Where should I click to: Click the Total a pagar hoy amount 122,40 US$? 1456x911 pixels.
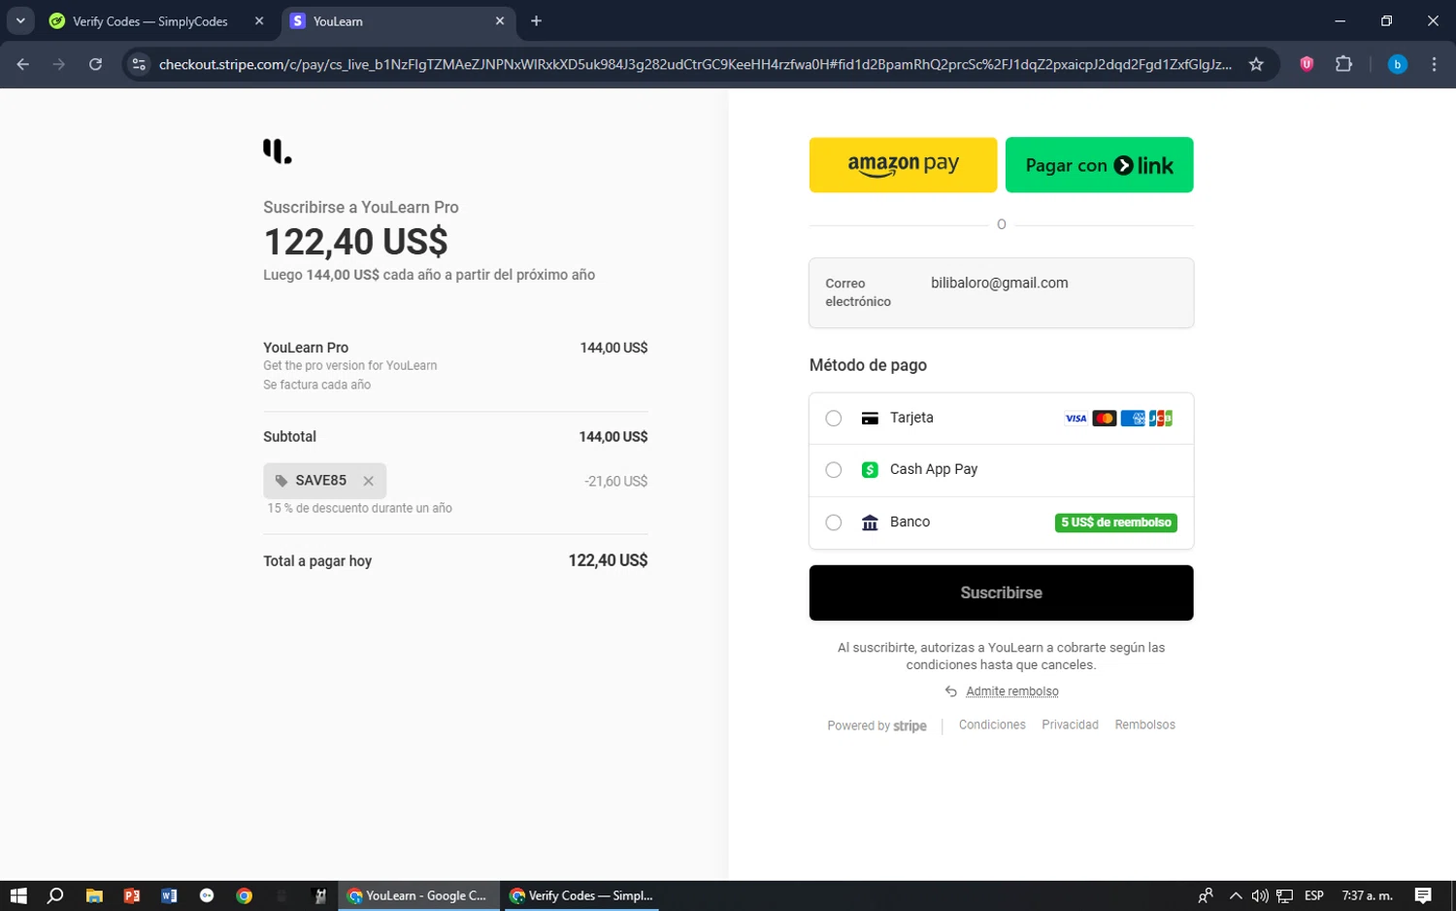tap(608, 560)
